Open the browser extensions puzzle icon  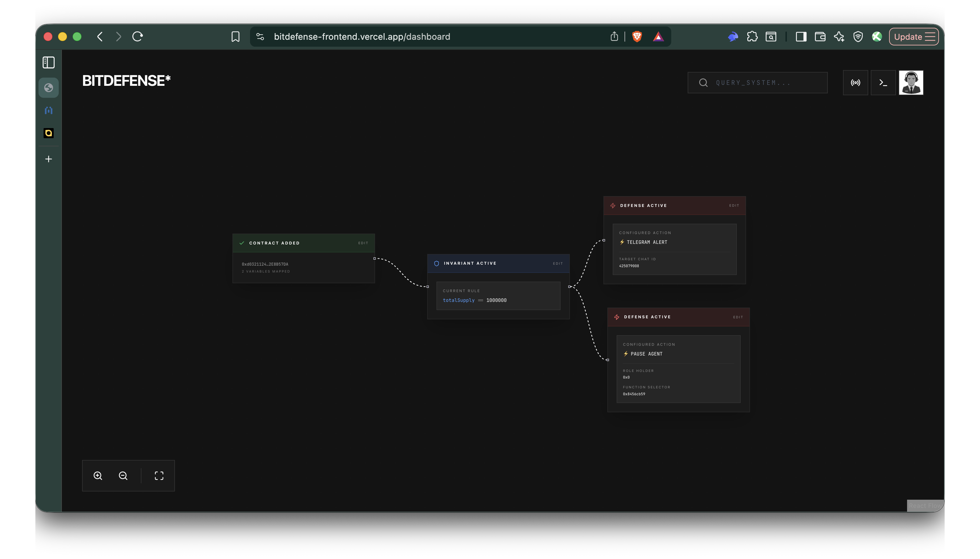pyautogui.click(x=752, y=37)
